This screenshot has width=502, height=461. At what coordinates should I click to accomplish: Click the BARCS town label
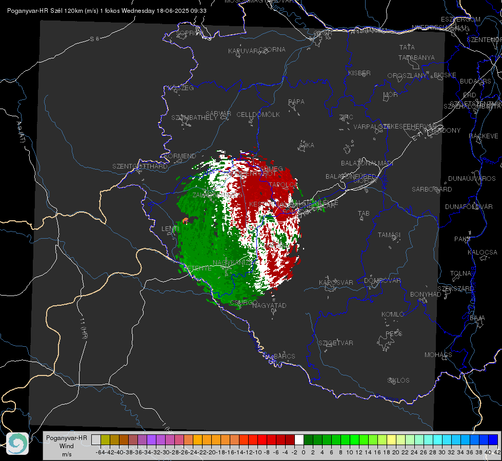(x=284, y=356)
